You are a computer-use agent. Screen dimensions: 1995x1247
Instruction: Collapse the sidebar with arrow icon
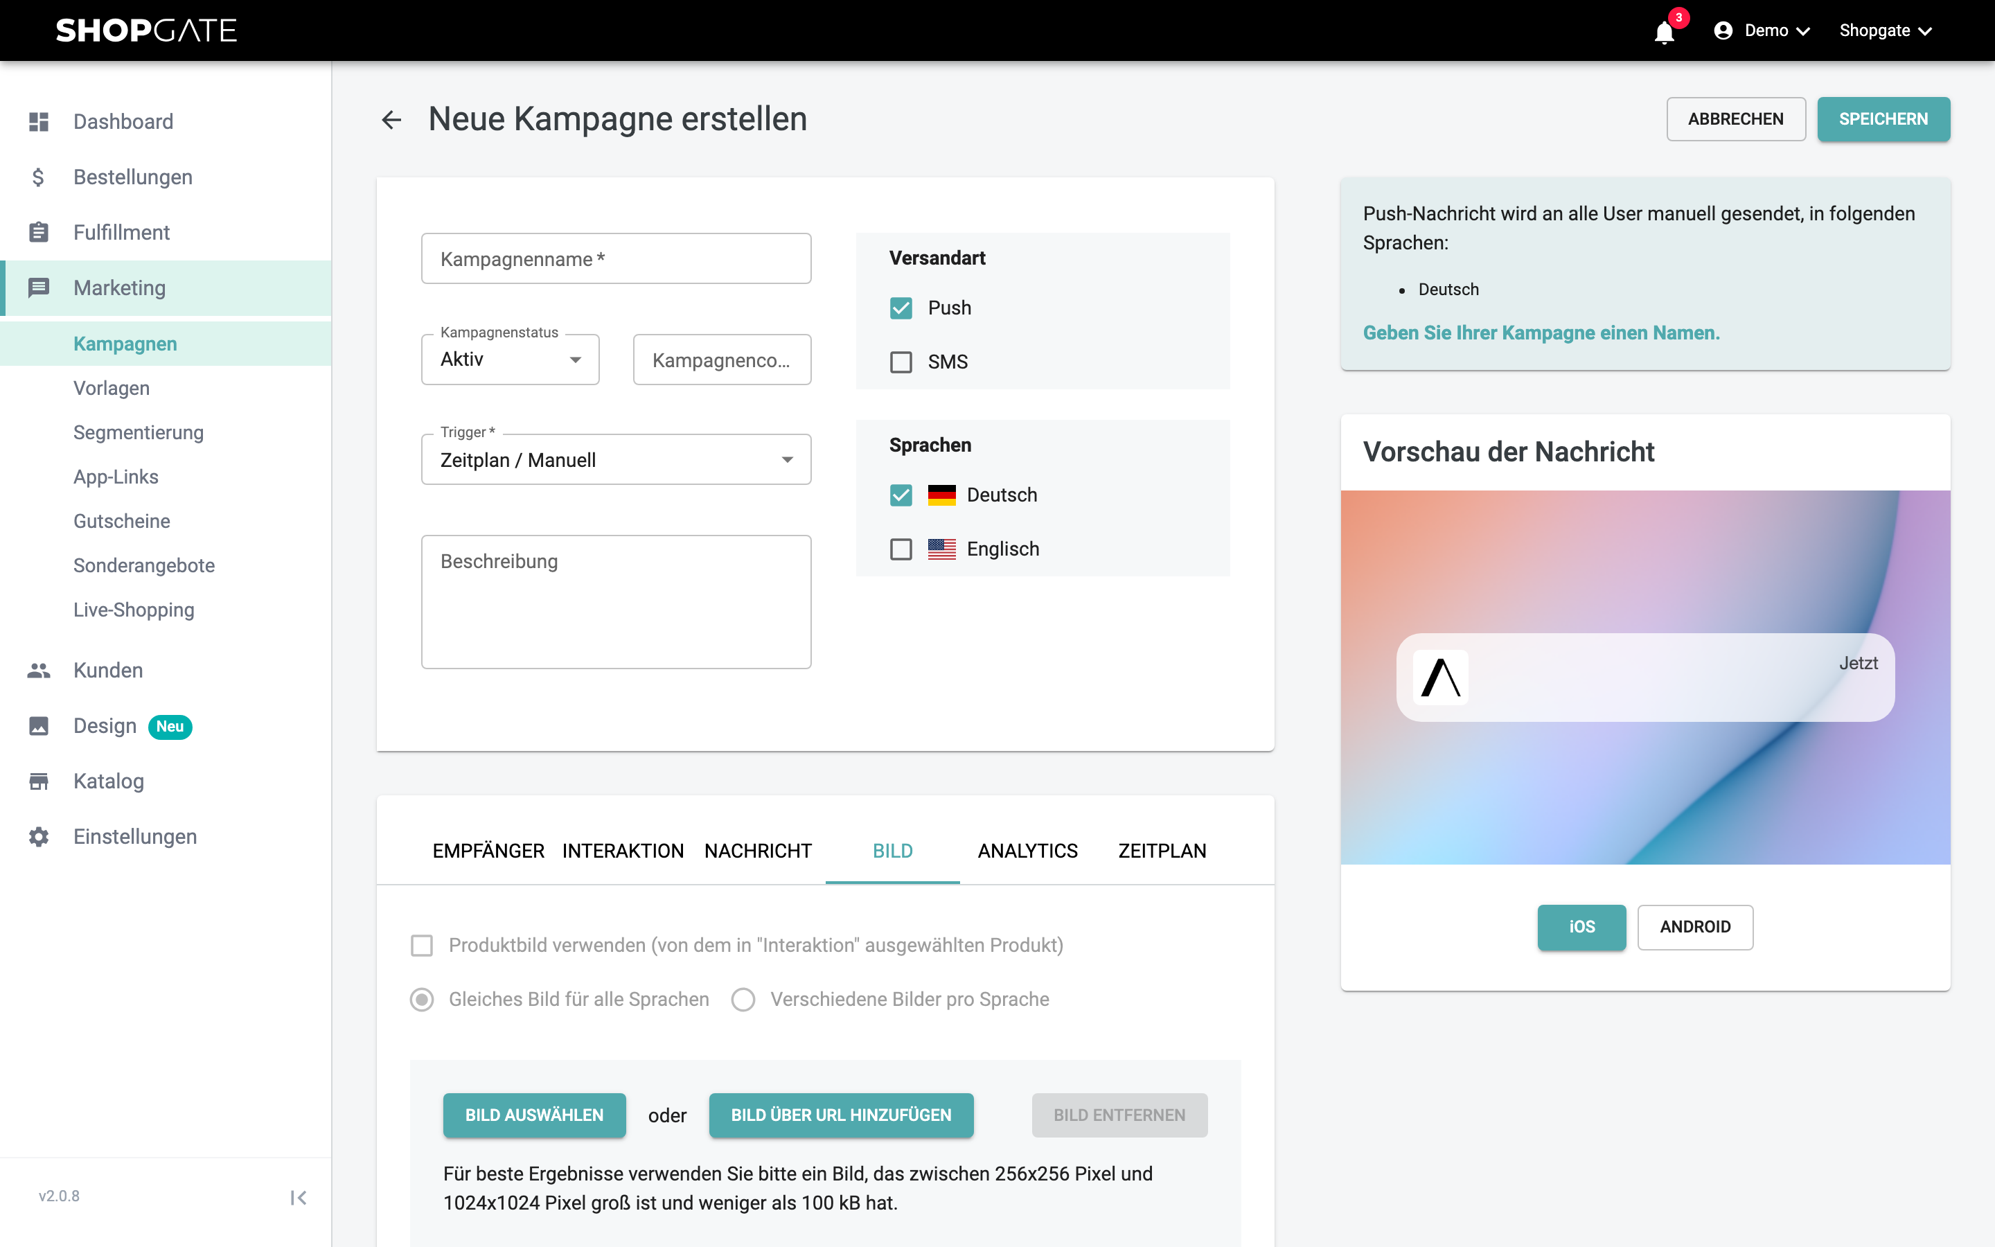click(x=299, y=1198)
